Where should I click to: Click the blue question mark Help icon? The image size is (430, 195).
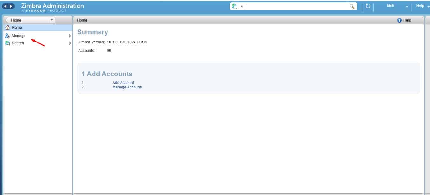(399, 20)
